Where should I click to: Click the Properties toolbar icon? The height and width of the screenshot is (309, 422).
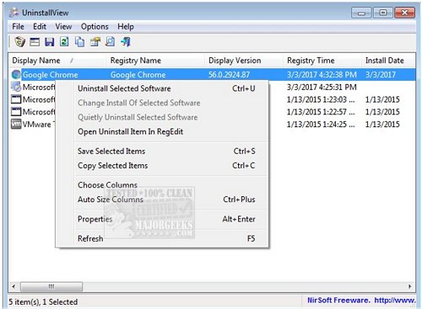pyautogui.click(x=95, y=42)
